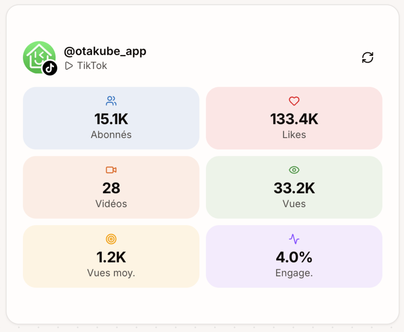Select the Vues stat card

(294, 187)
